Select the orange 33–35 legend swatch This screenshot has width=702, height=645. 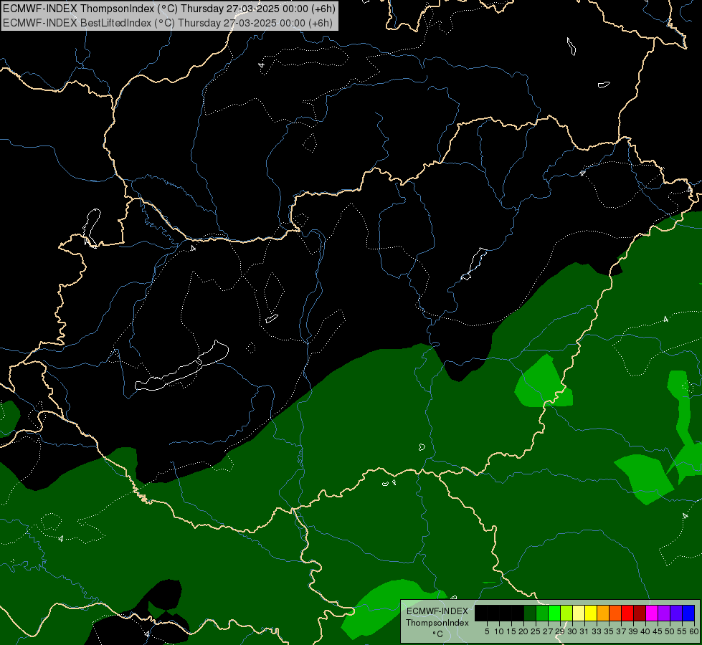pyautogui.click(x=602, y=613)
